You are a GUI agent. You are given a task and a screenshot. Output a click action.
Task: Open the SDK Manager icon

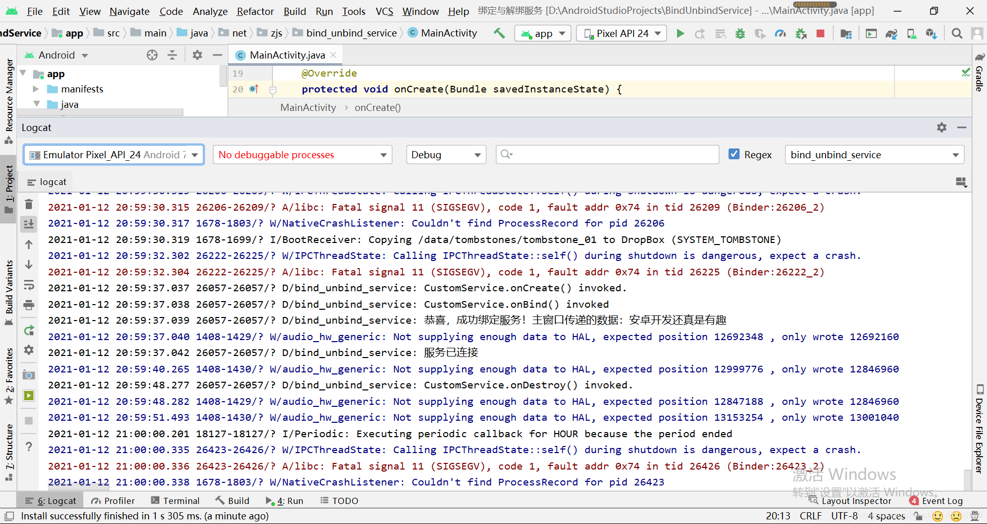(931, 33)
